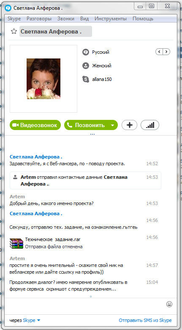Click the 14:52 timestamp

coord(152,164)
